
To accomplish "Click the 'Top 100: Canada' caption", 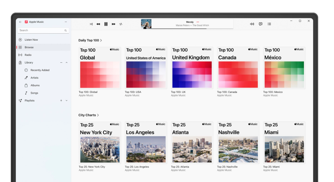I will pos(227,92).
